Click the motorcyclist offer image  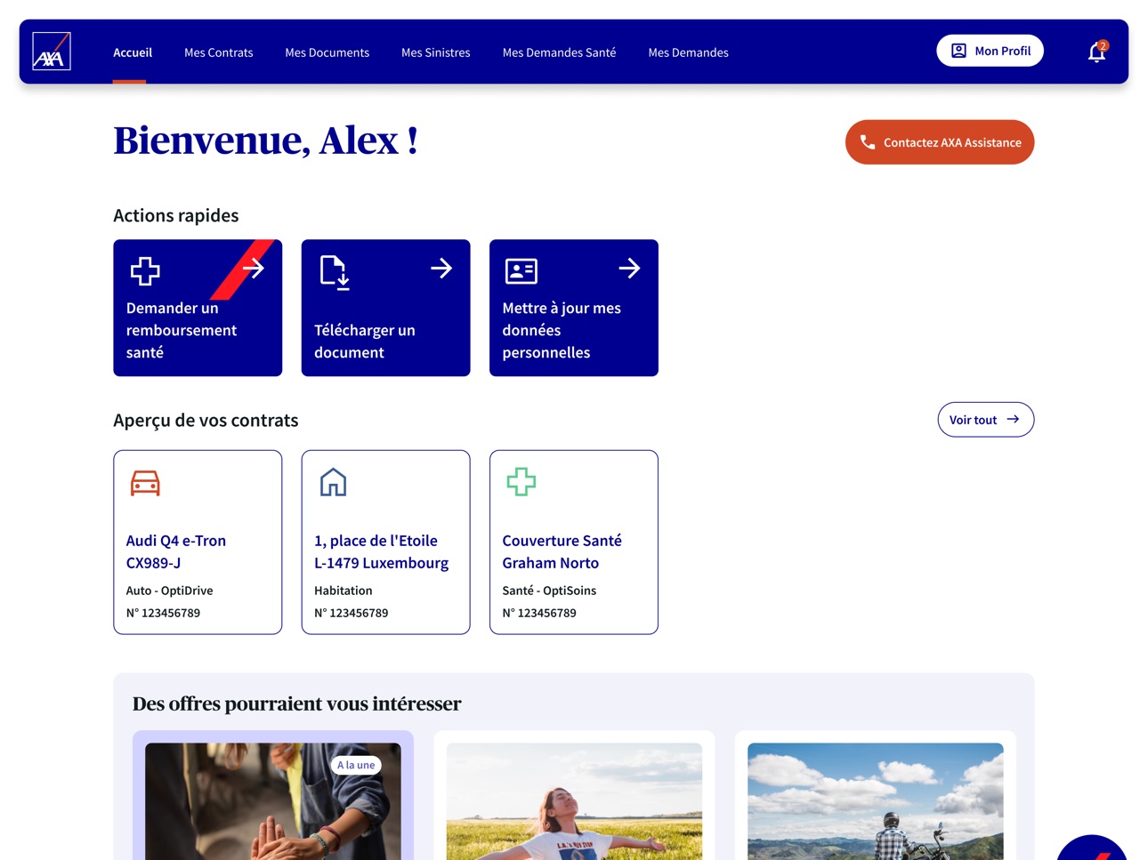point(876,801)
